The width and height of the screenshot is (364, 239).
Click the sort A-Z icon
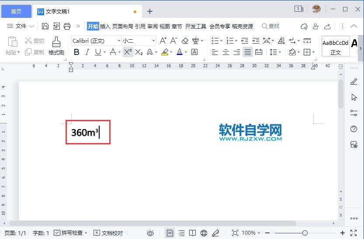point(281,41)
